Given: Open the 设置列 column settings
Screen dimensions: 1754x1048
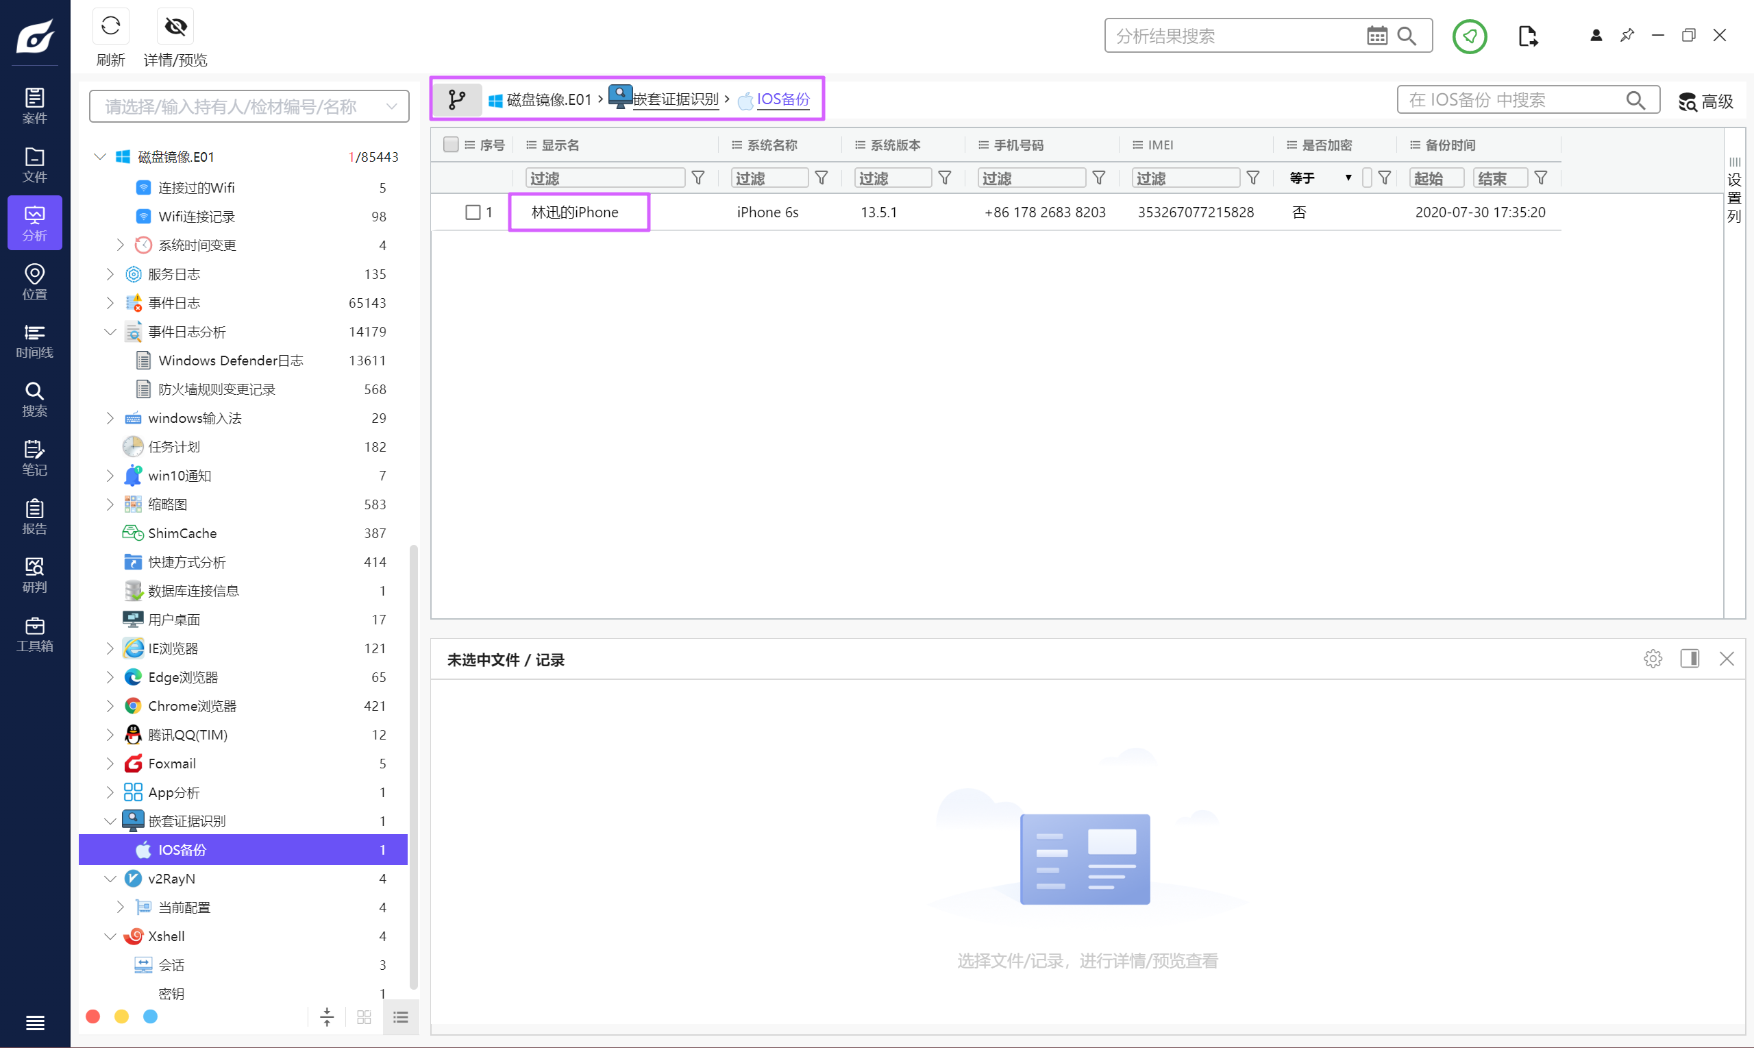Looking at the screenshot, I should tap(1734, 189).
